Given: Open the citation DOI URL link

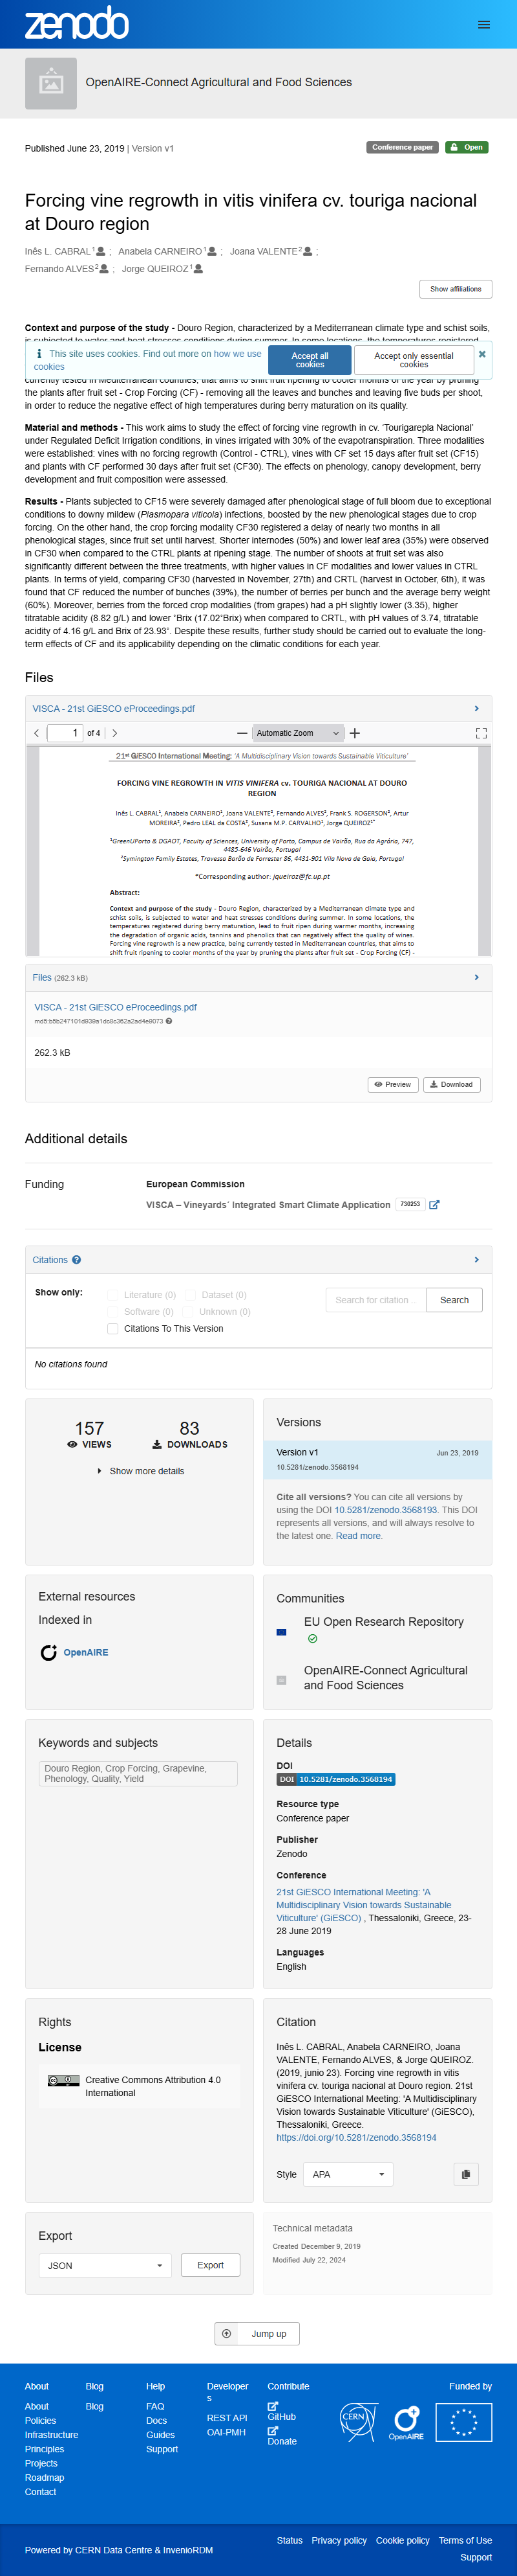Looking at the screenshot, I should coord(356,2138).
